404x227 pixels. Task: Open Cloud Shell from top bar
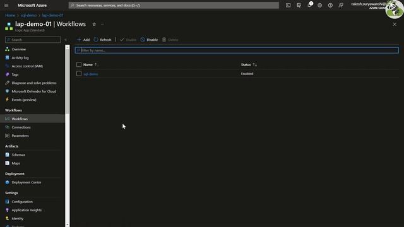tap(288, 5)
